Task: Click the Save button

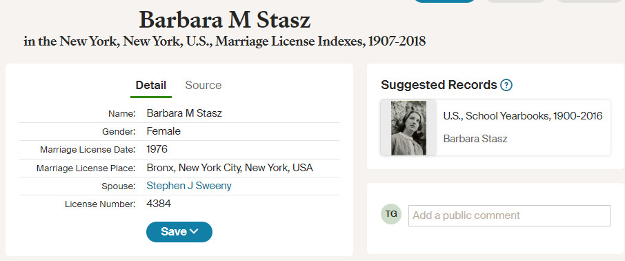Action: (179, 232)
